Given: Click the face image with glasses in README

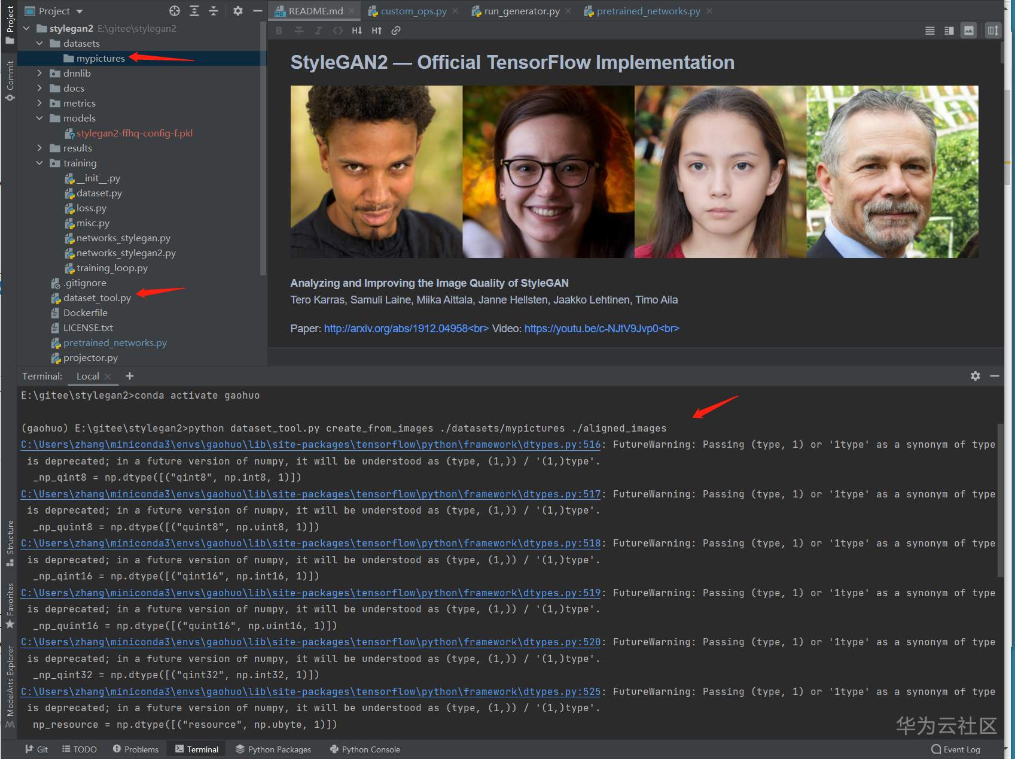Looking at the screenshot, I should (548, 172).
